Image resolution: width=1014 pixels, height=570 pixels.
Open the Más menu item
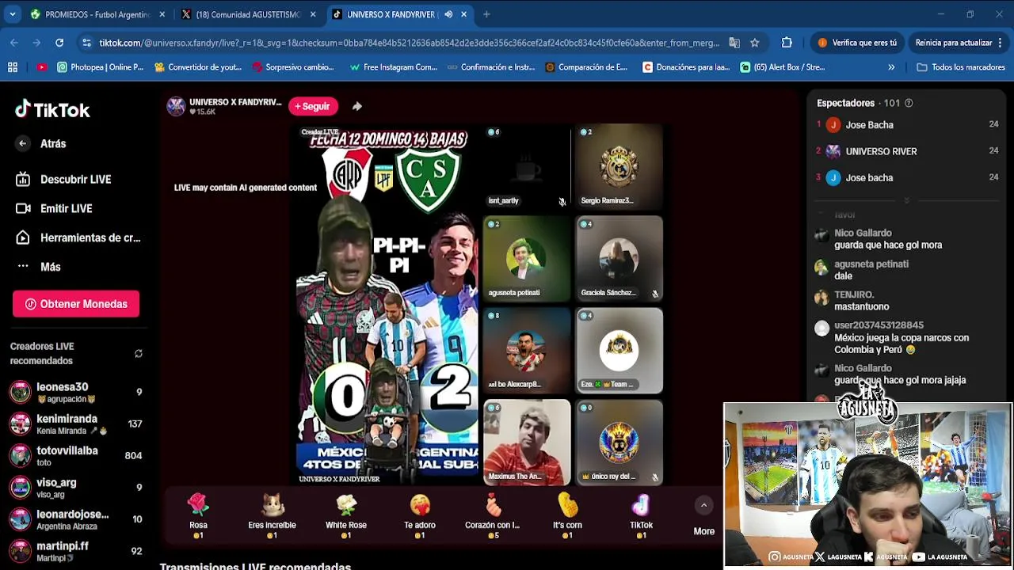coord(38,267)
